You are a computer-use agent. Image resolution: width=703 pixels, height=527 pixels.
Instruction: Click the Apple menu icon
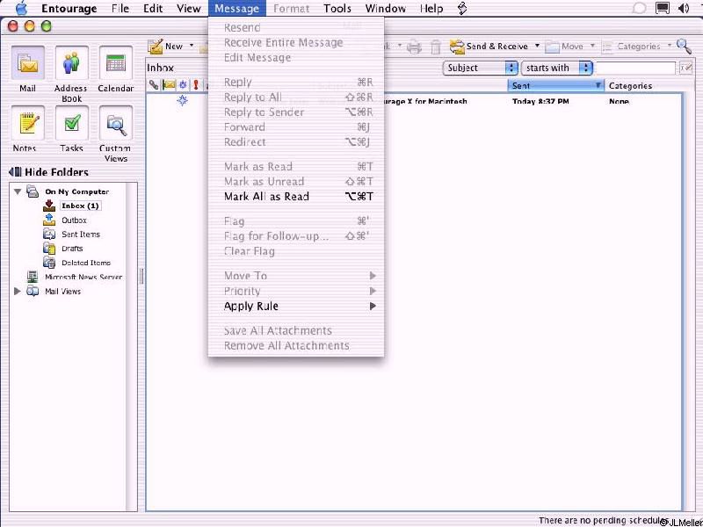21,8
